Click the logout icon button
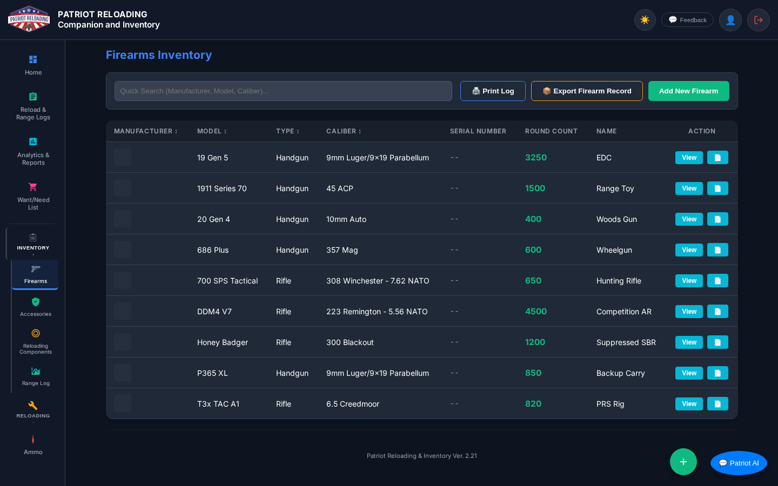The width and height of the screenshot is (778, 486). [758, 20]
